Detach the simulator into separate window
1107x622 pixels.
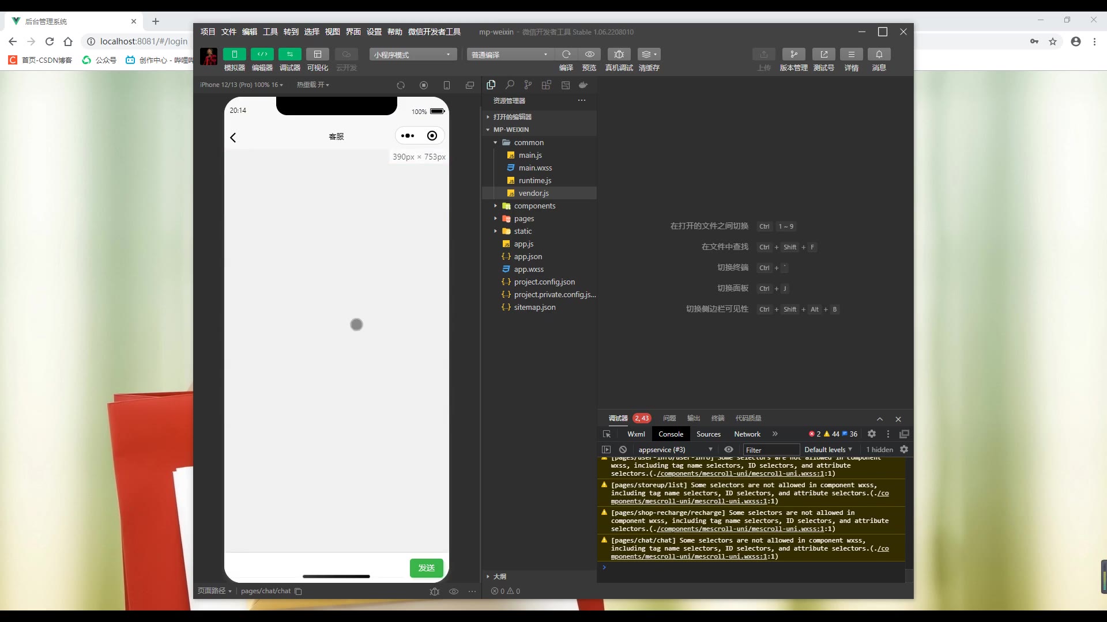click(470, 85)
